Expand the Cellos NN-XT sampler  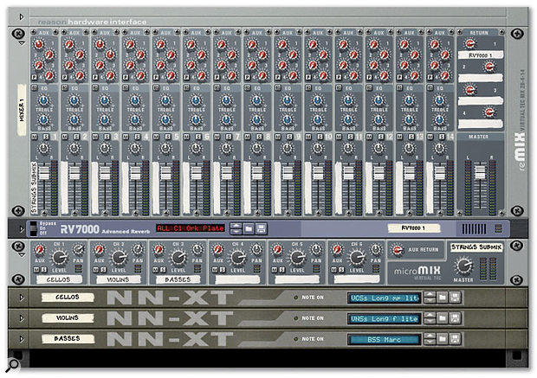tap(22, 298)
